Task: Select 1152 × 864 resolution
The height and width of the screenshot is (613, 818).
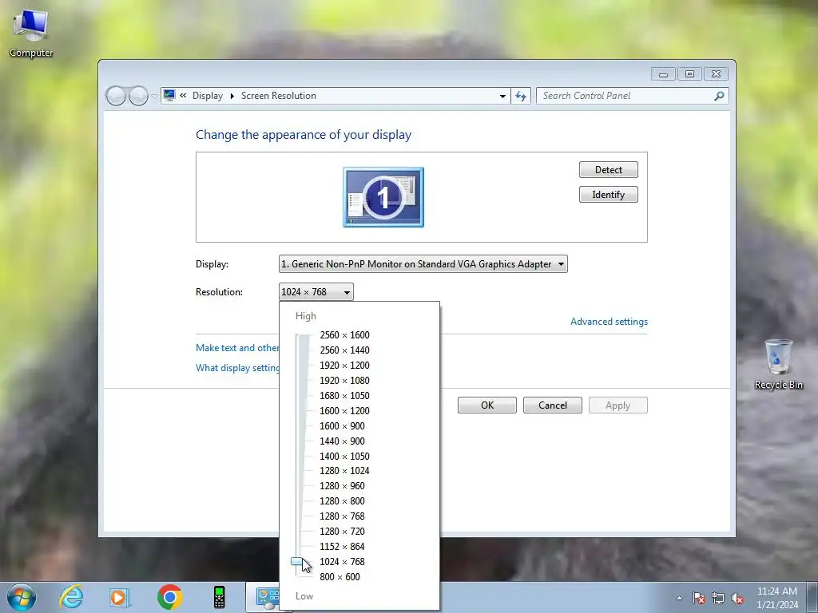Action: [x=342, y=546]
